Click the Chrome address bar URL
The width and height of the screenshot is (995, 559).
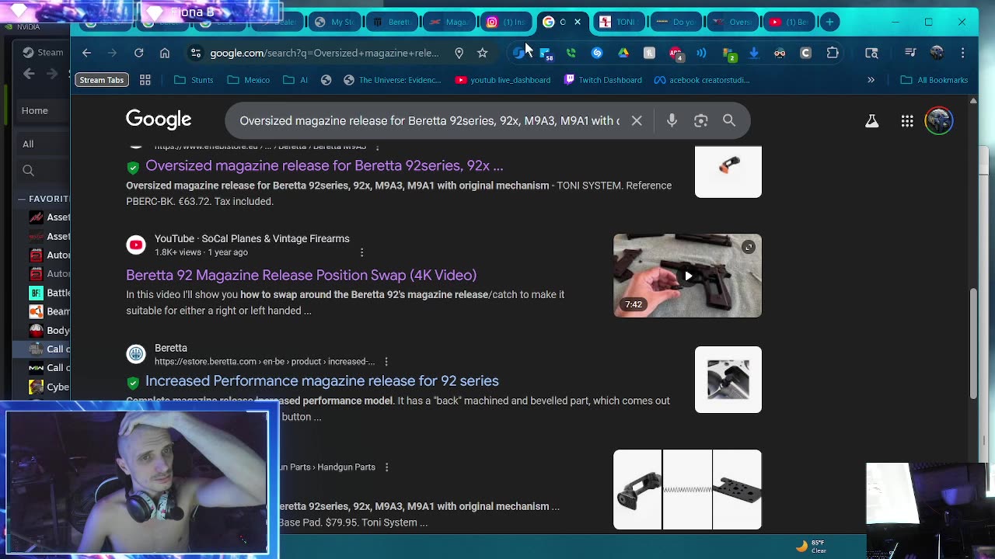coord(324,53)
